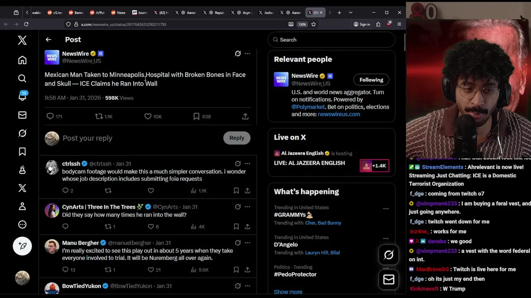The image size is (531, 298).
Task: Open LIVE: AL JAZEERA ENGLISH space
Action: (309, 163)
